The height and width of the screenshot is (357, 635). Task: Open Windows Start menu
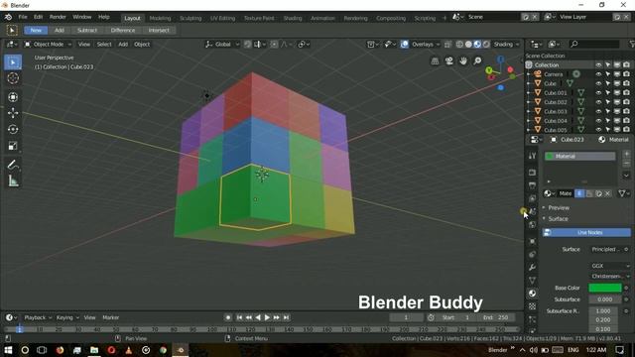[8, 350]
